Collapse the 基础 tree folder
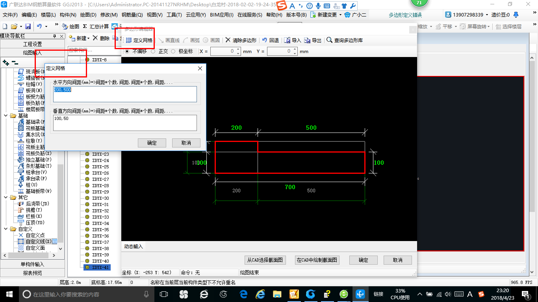This screenshot has width=538, height=302. [x=6, y=116]
